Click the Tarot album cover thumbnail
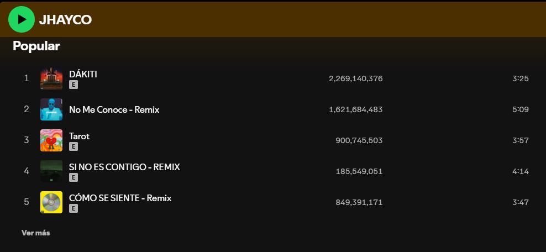 click(51, 140)
